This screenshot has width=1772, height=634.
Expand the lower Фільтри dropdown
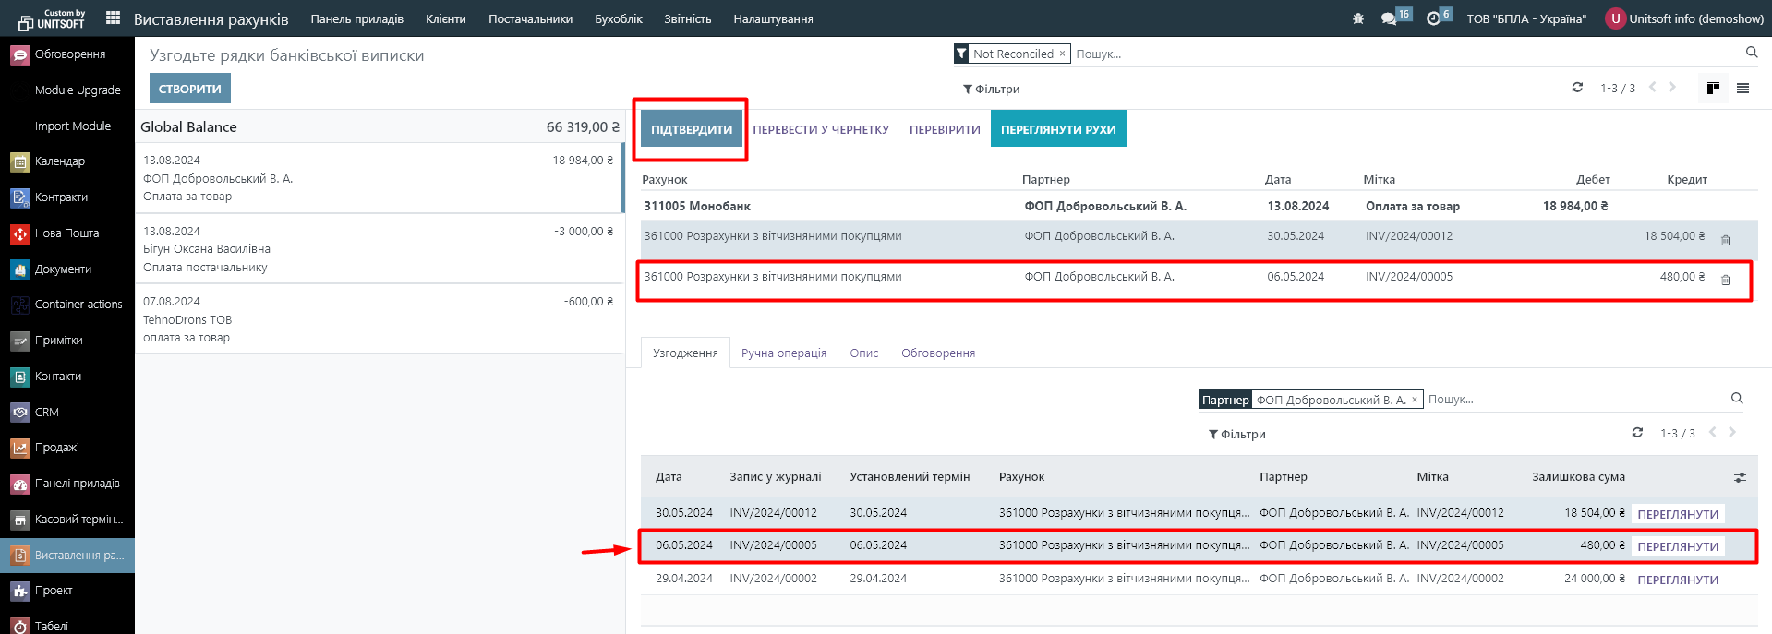pos(1236,435)
